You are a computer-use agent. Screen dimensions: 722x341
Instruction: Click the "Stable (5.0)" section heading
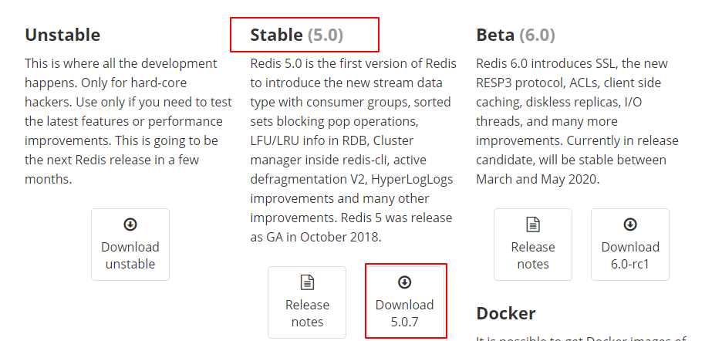(x=297, y=35)
